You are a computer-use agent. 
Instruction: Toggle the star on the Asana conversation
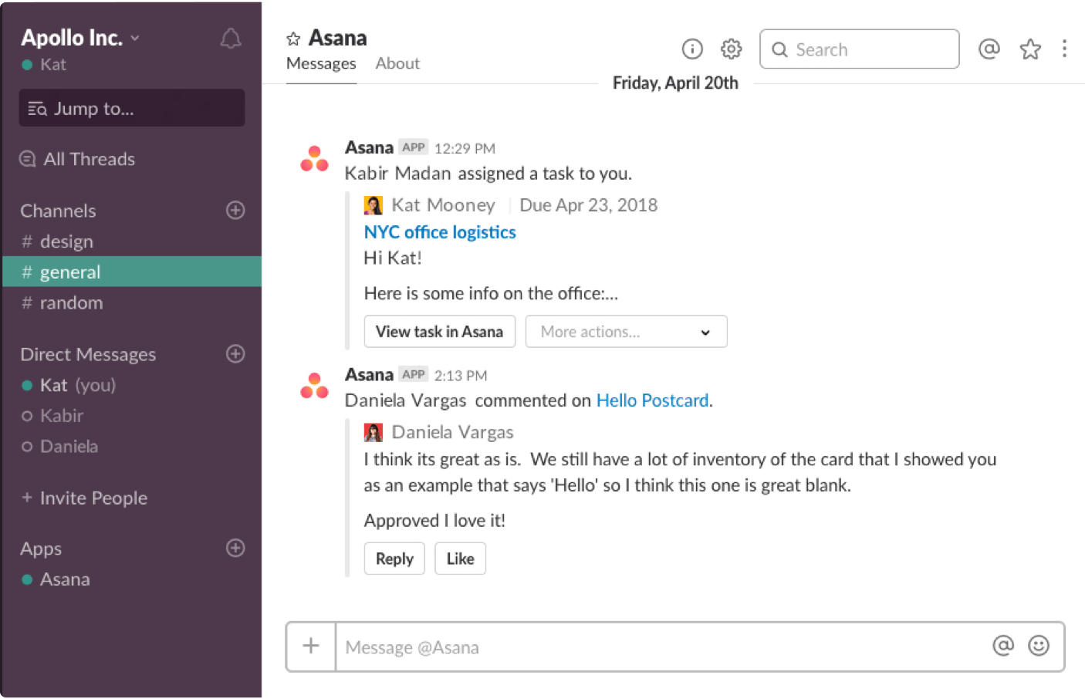pos(292,37)
